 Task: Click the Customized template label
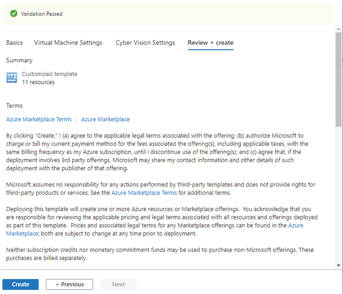49,74
